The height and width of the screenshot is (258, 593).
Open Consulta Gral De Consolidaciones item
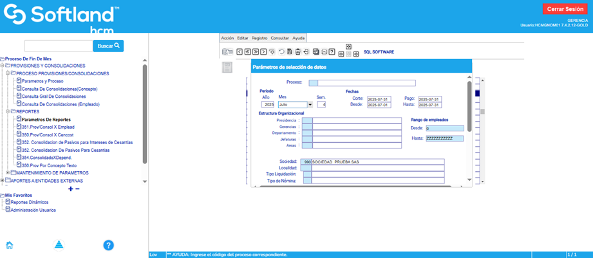[x=53, y=97]
